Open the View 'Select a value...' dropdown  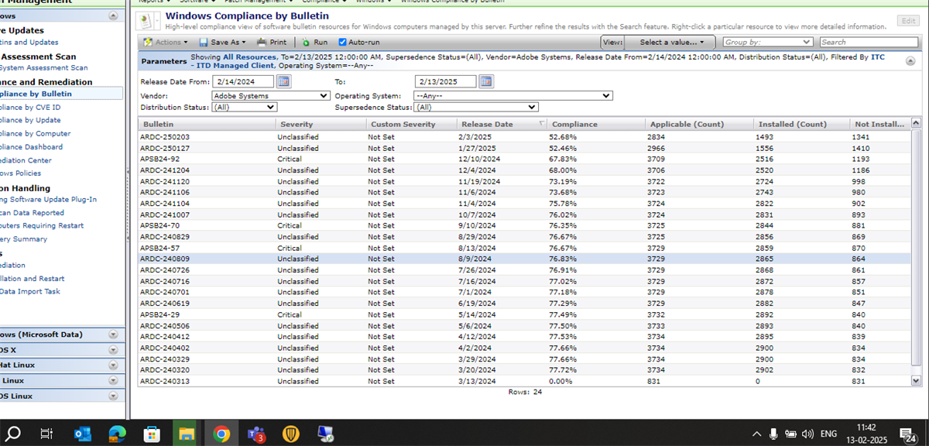pyautogui.click(x=671, y=43)
